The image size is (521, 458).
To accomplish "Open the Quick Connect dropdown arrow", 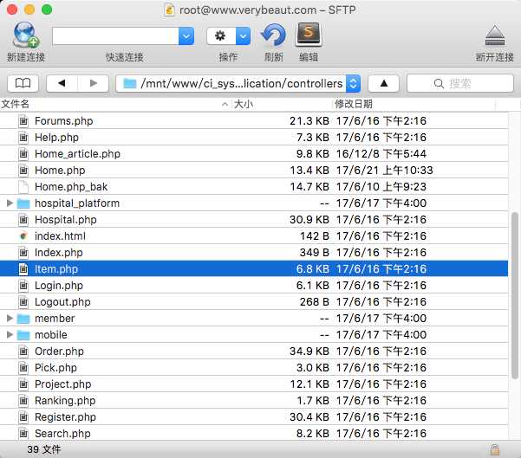I will tap(186, 35).
